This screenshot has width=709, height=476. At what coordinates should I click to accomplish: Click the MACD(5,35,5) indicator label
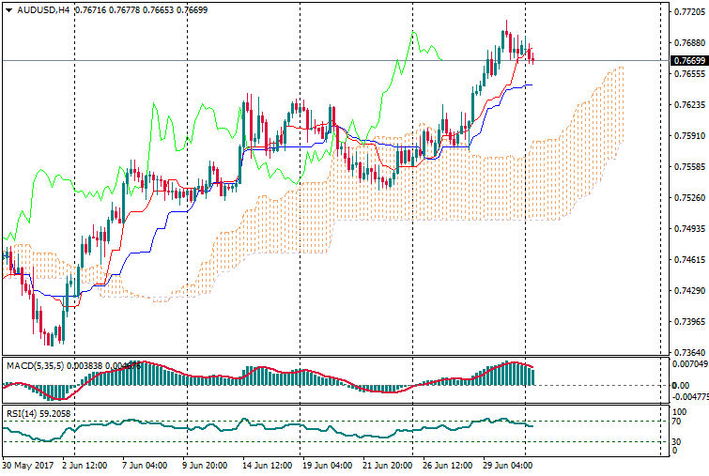pyautogui.click(x=32, y=364)
